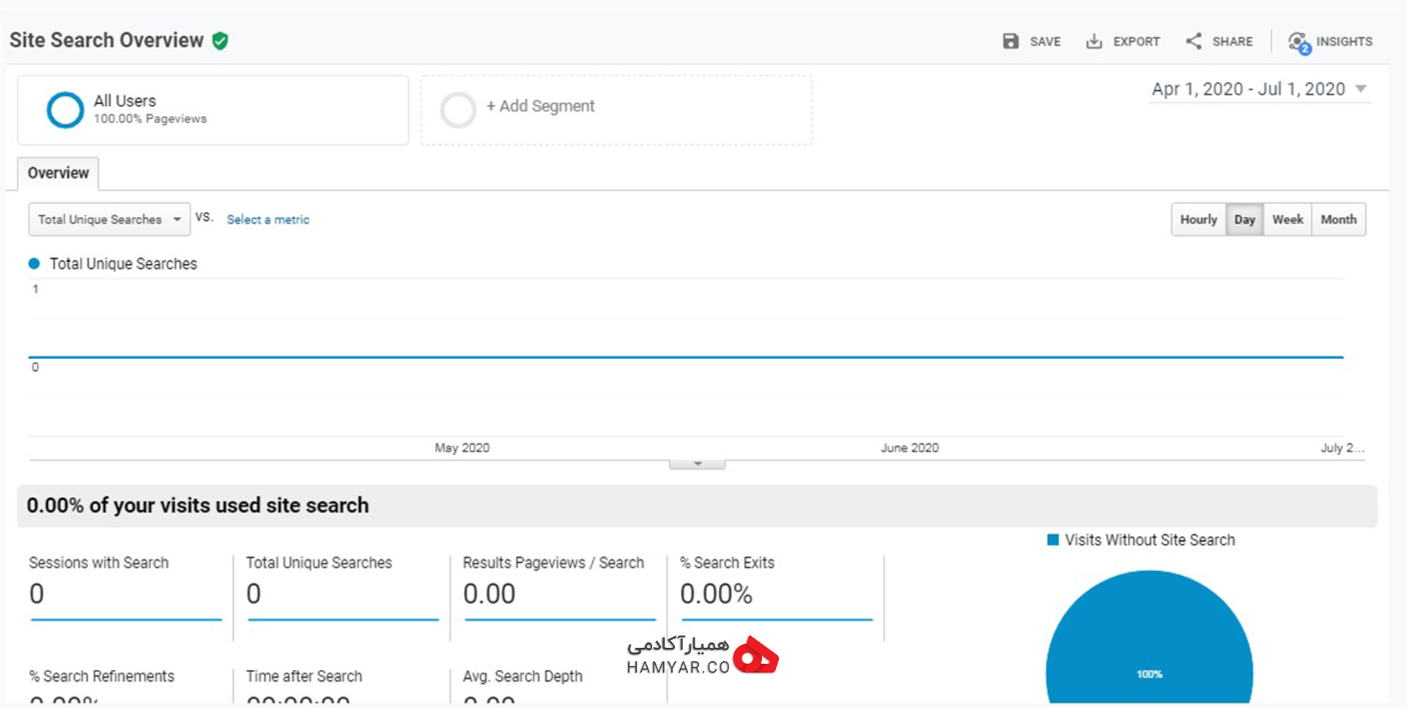Click the Add Segment empty circle
Image resolution: width=1407 pixels, height=708 pixels.
point(458,110)
